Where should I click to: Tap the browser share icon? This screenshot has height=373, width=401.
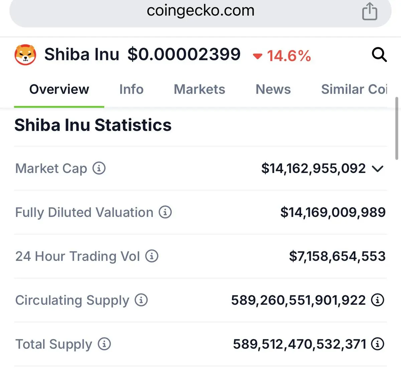(x=370, y=11)
